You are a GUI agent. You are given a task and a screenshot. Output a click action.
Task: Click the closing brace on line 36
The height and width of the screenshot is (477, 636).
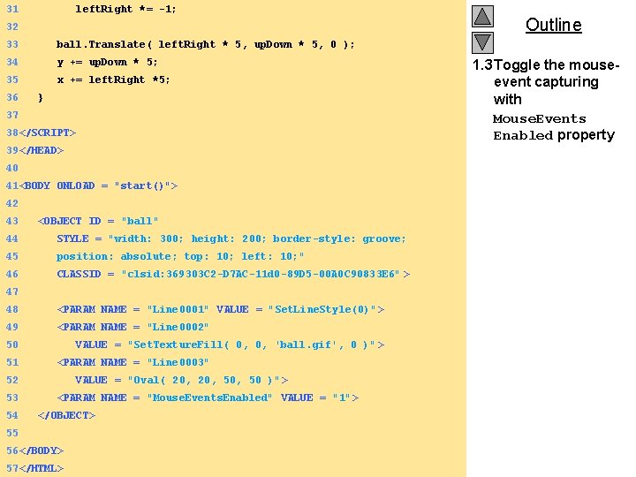(40, 97)
